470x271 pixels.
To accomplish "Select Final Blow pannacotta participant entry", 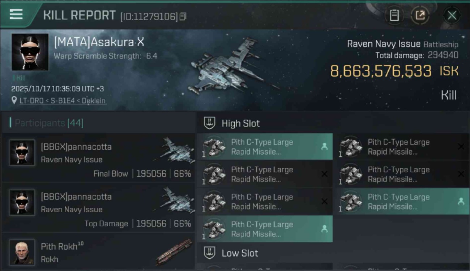I will tap(98, 158).
